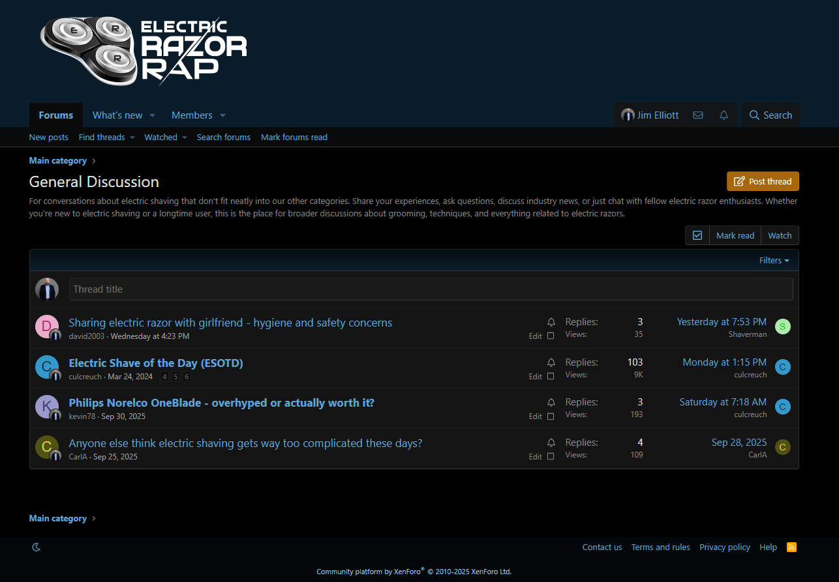Open the Find threads dropdown arrow

(x=132, y=138)
